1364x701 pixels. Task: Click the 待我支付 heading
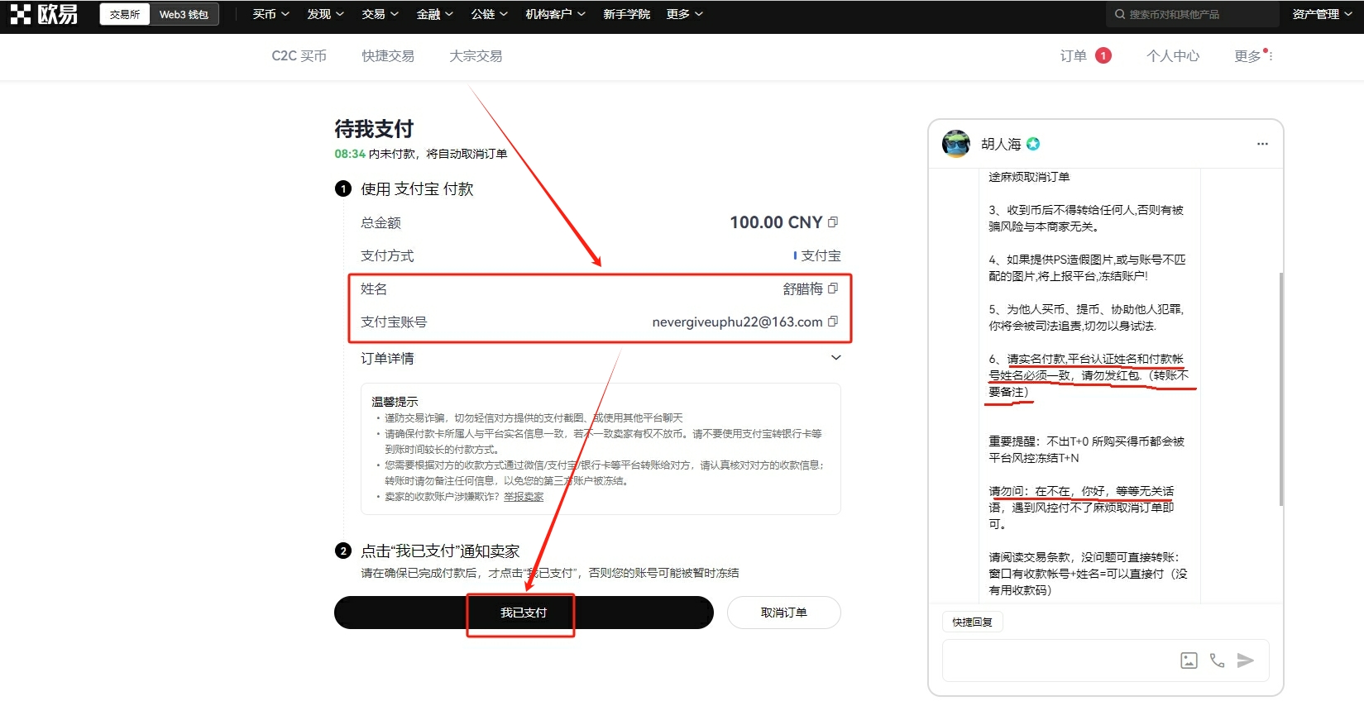pos(374,129)
